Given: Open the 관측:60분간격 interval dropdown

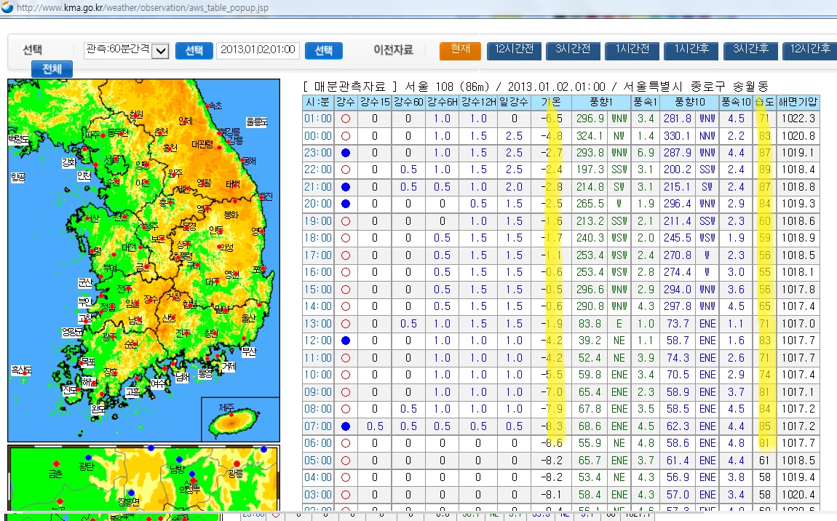Looking at the screenshot, I should click(161, 50).
